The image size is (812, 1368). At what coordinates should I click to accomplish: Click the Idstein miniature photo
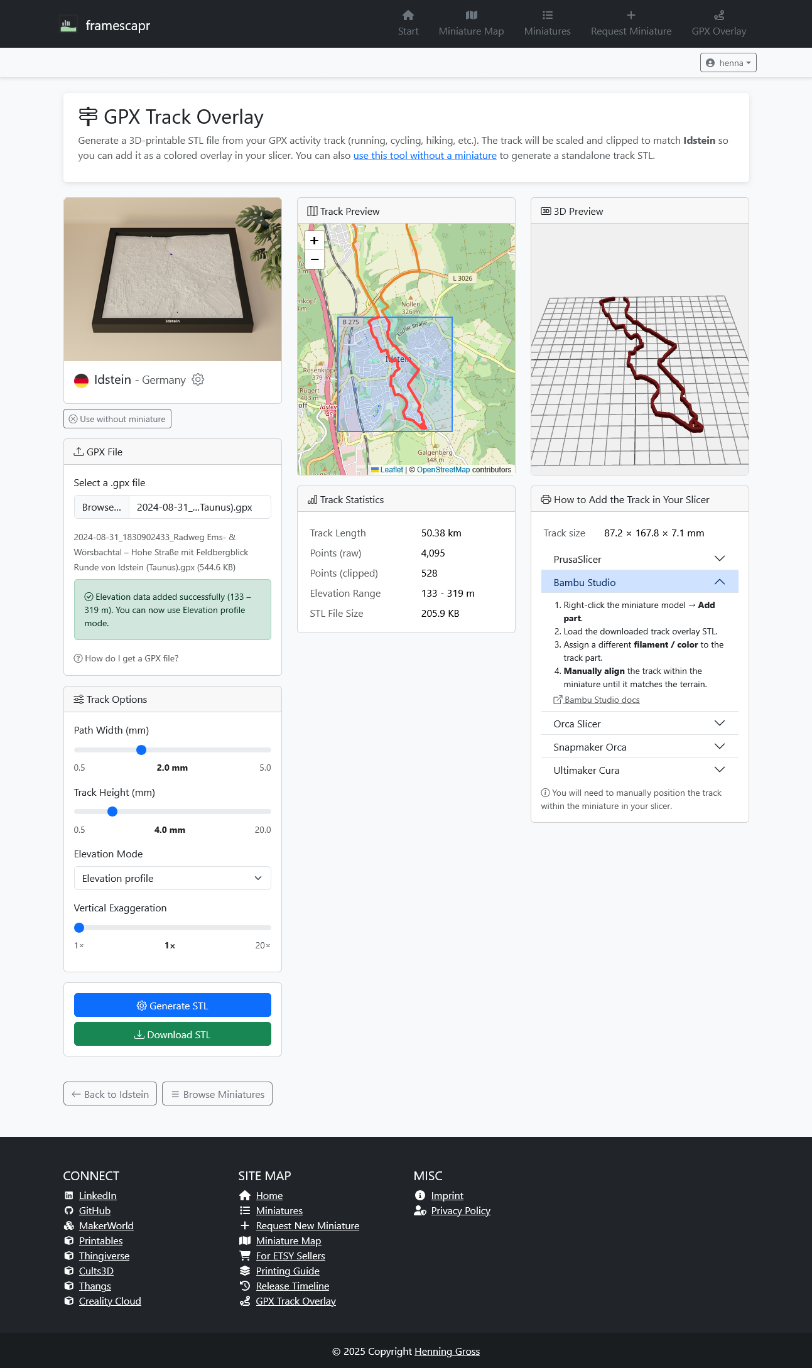pyautogui.click(x=173, y=280)
